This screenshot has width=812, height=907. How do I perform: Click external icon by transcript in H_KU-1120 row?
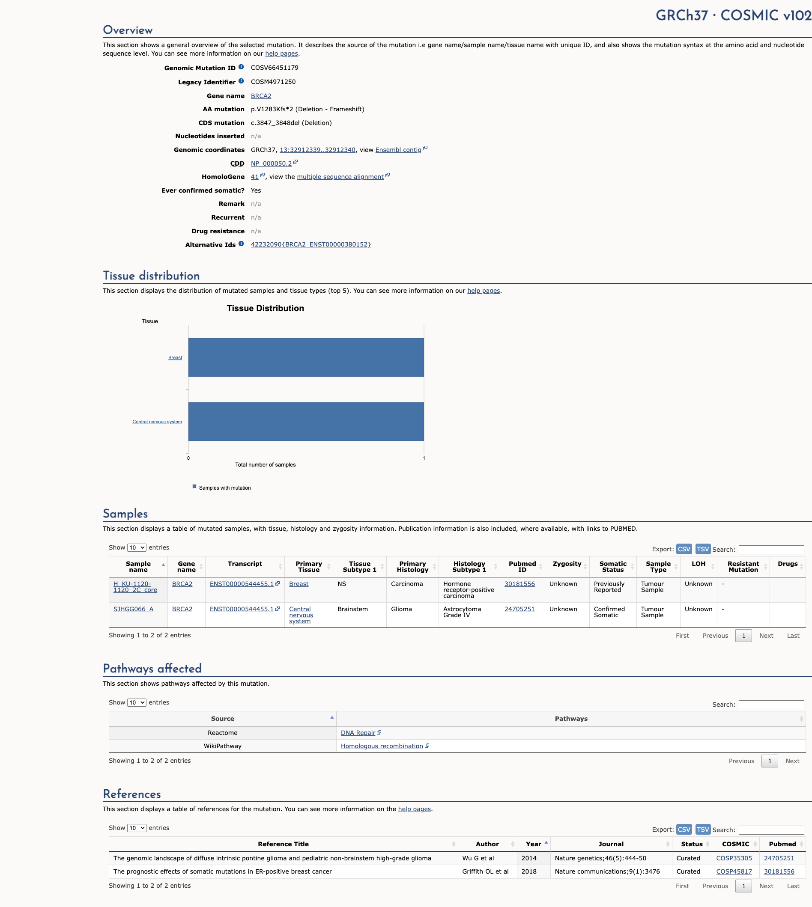278,584
